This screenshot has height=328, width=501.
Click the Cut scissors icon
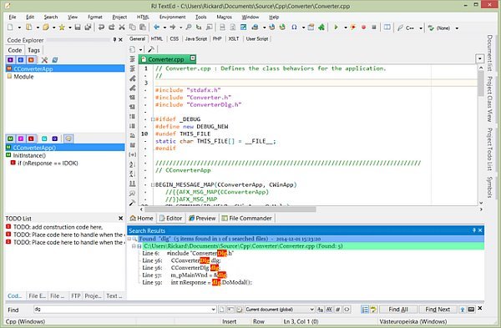122,28
